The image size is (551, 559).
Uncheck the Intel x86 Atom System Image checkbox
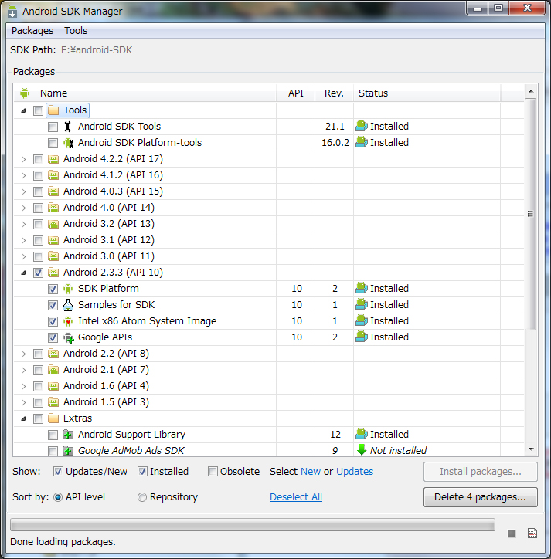click(53, 321)
